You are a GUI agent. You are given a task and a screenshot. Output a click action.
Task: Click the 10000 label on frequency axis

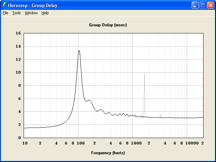(192, 143)
